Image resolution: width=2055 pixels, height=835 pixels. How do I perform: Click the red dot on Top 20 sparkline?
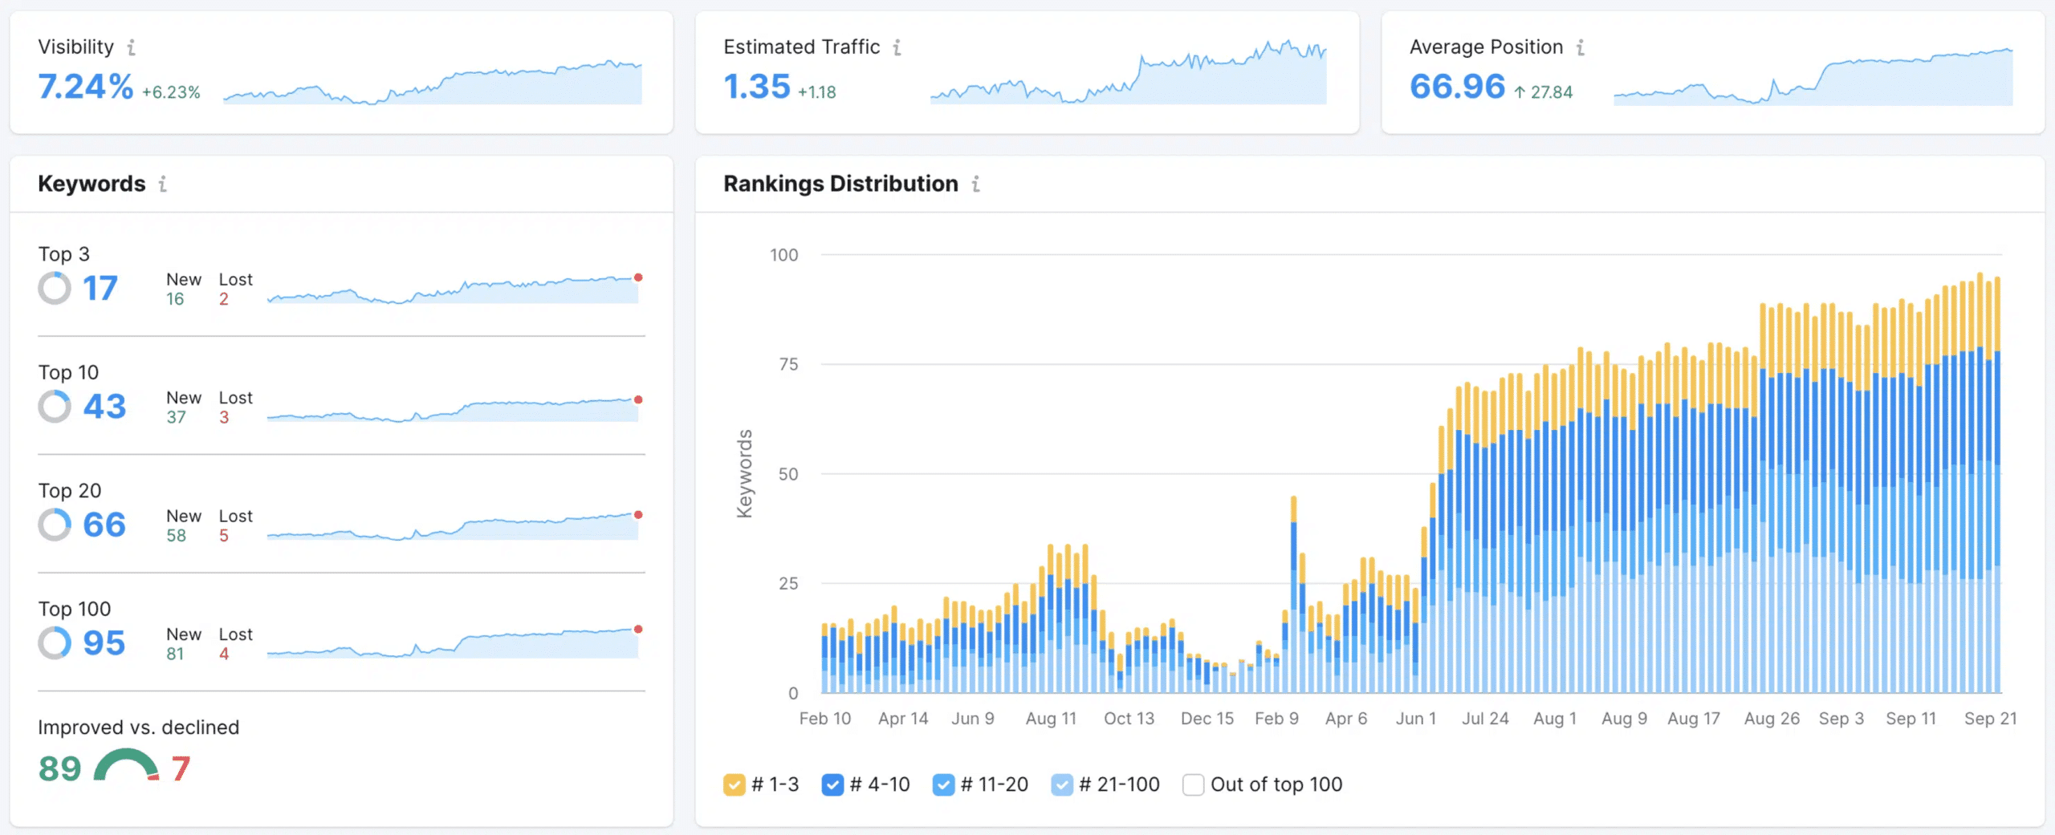638,516
